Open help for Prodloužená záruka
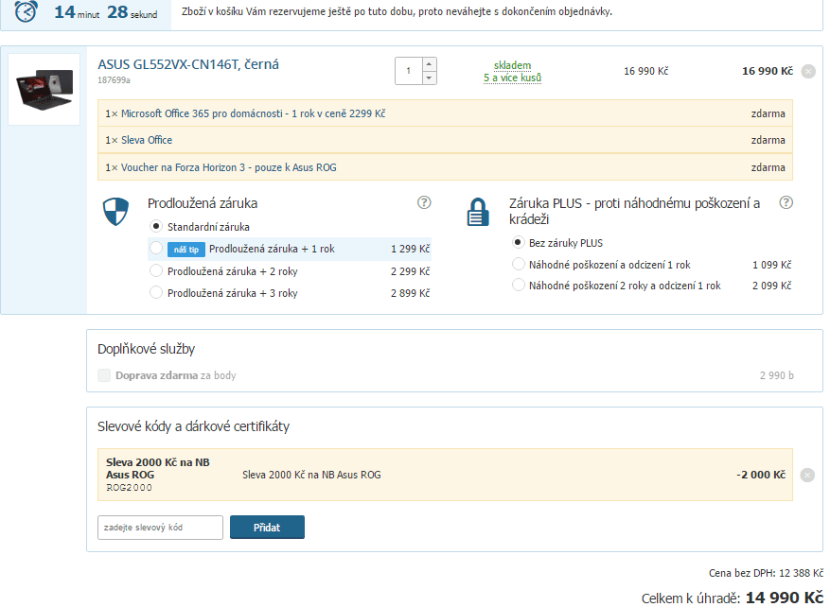 click(424, 202)
